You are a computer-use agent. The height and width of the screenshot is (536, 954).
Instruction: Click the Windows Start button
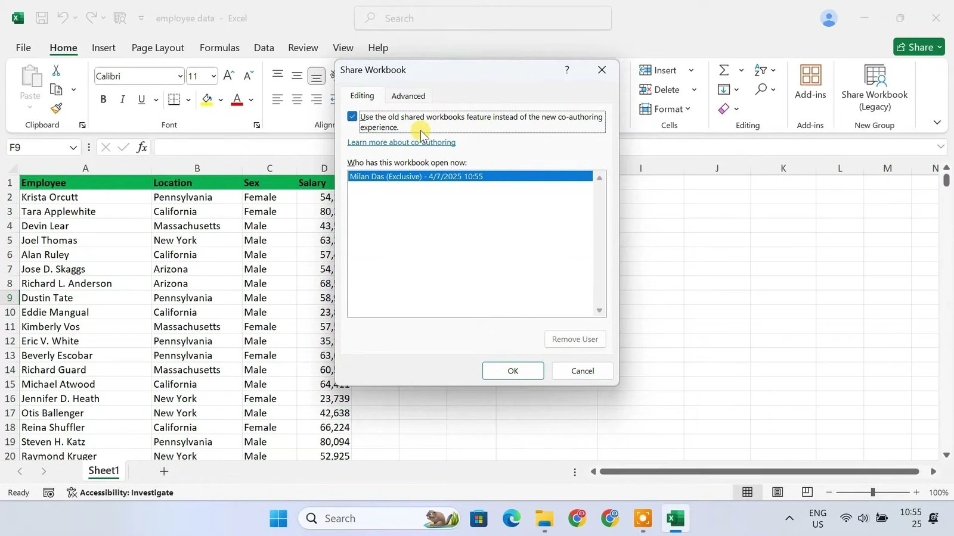tap(278, 519)
